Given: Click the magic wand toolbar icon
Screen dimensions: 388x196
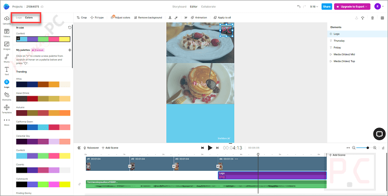Looking at the screenshot, I should tap(176, 17).
